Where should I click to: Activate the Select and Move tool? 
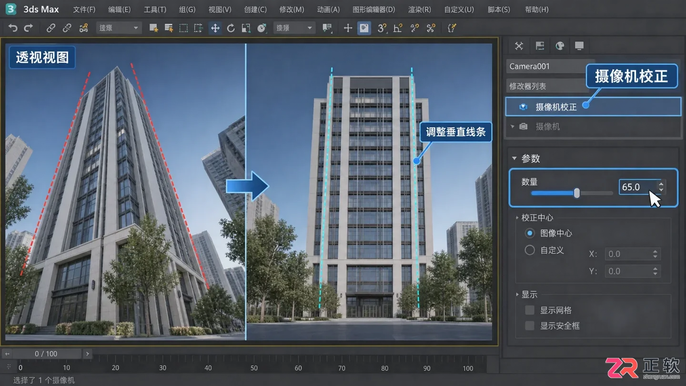tap(215, 28)
